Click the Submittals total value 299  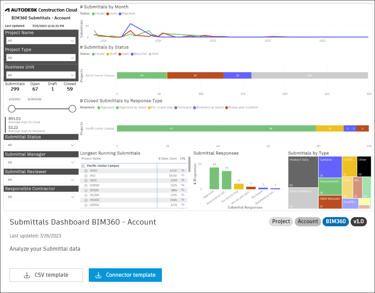point(15,89)
